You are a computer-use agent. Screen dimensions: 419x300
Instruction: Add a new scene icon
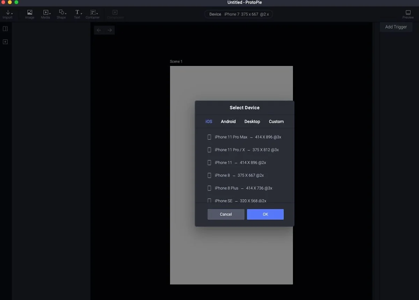tap(5, 42)
